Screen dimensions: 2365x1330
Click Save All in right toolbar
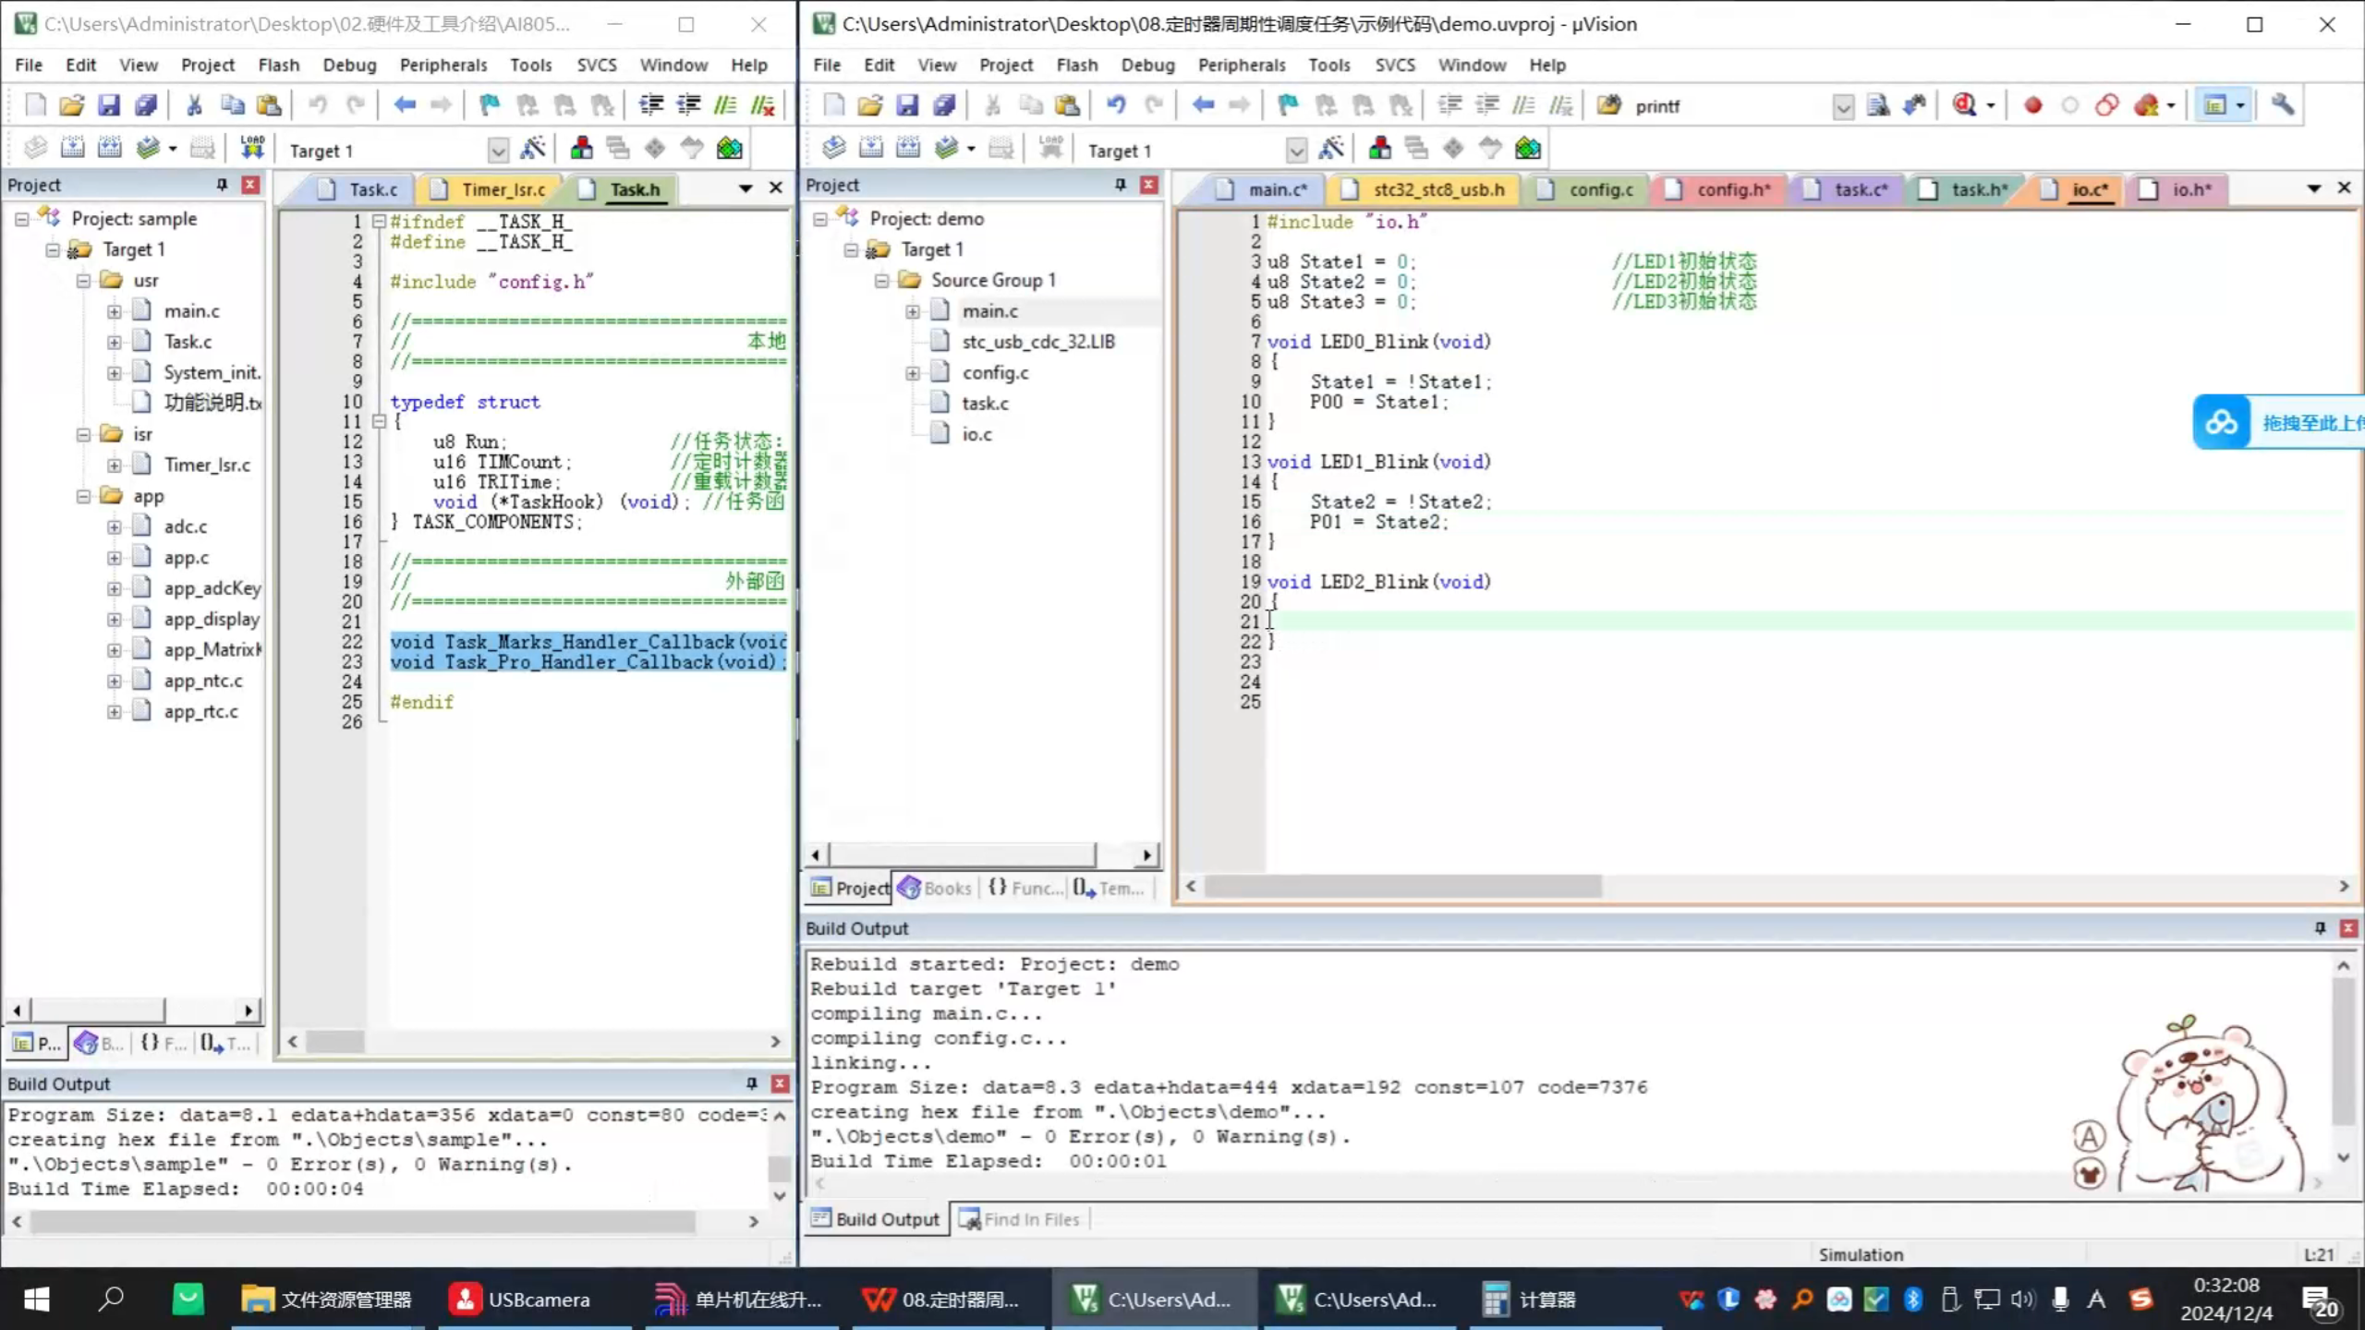point(944,105)
